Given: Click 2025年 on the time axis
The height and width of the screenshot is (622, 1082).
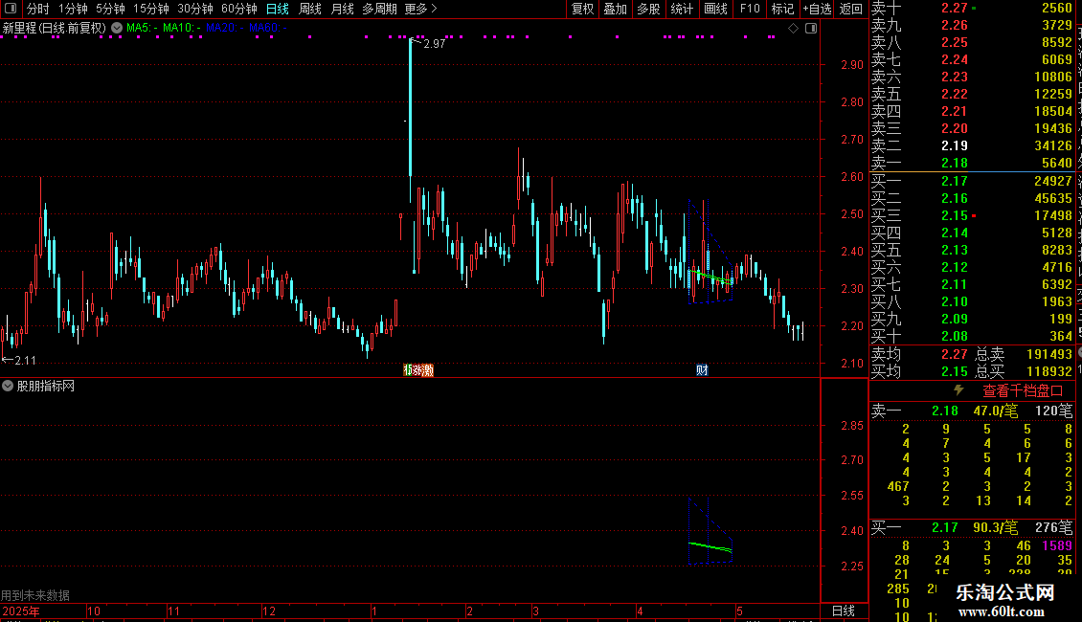Looking at the screenshot, I should (21, 611).
